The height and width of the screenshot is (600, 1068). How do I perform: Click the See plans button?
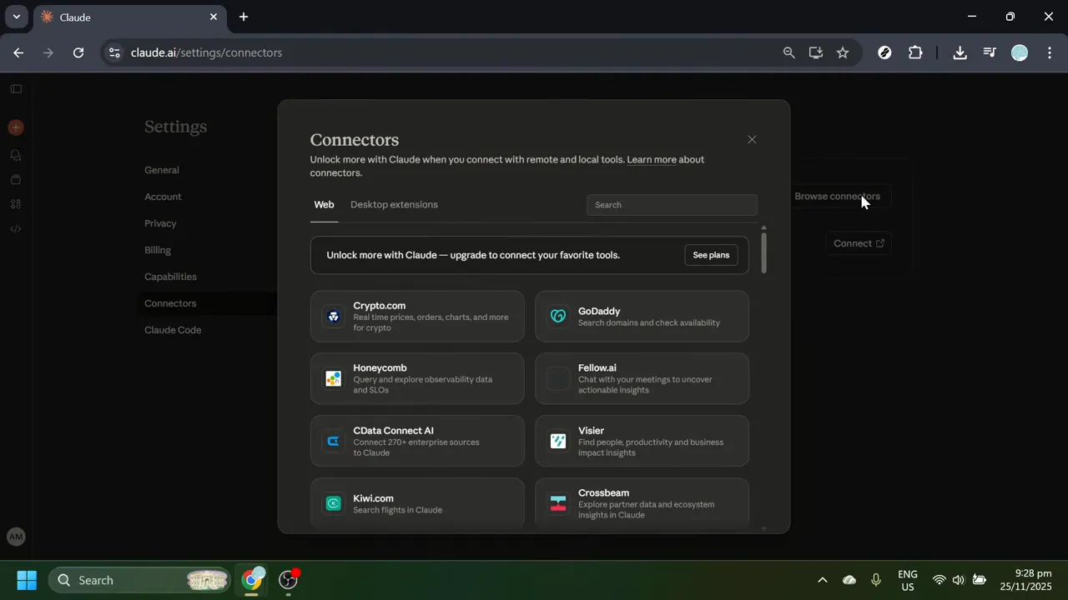[711, 255]
